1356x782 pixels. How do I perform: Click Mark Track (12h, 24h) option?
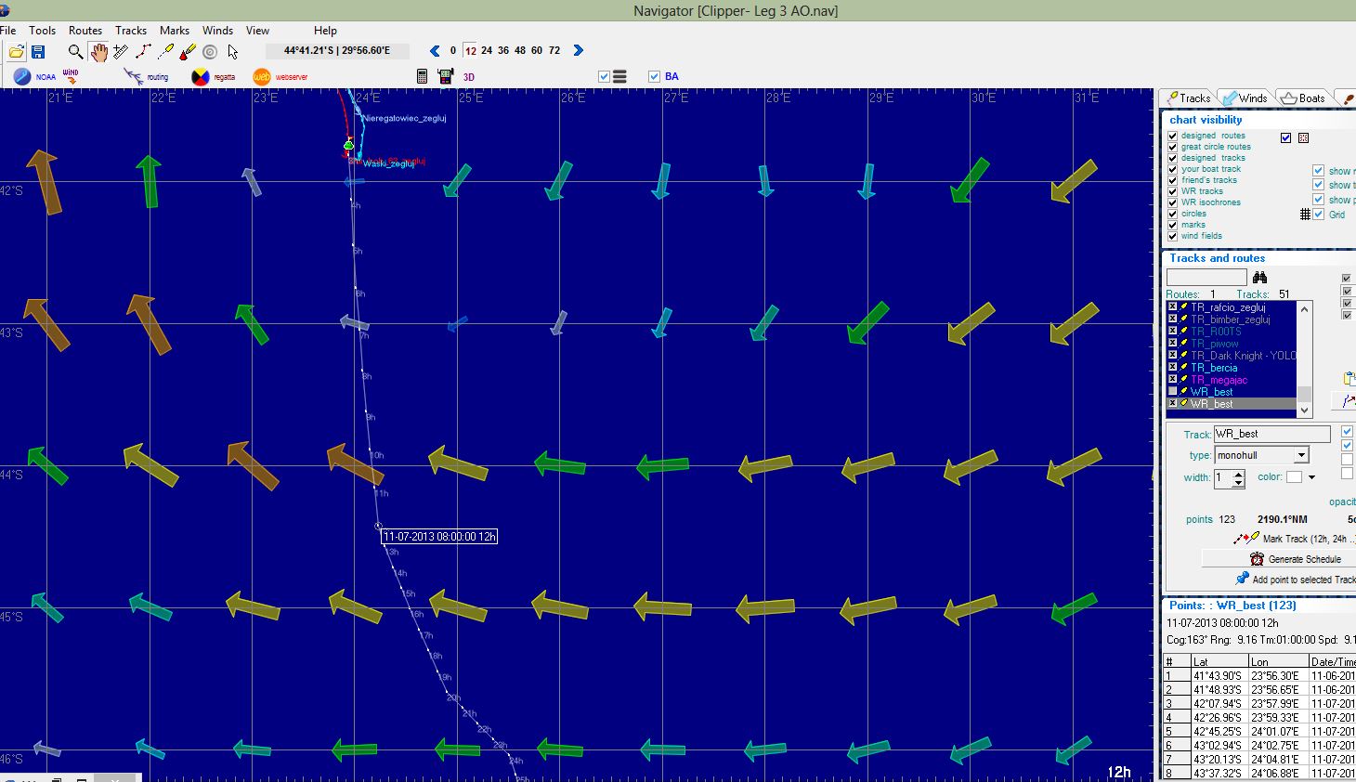pos(1294,539)
